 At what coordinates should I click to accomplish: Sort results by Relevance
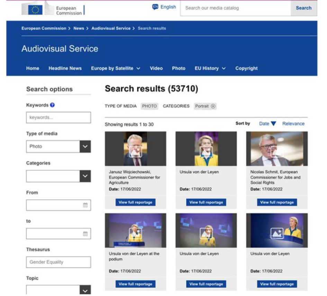click(x=293, y=124)
